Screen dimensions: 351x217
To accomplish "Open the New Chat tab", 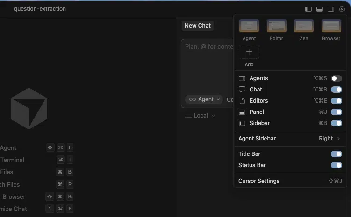I will click(x=198, y=26).
